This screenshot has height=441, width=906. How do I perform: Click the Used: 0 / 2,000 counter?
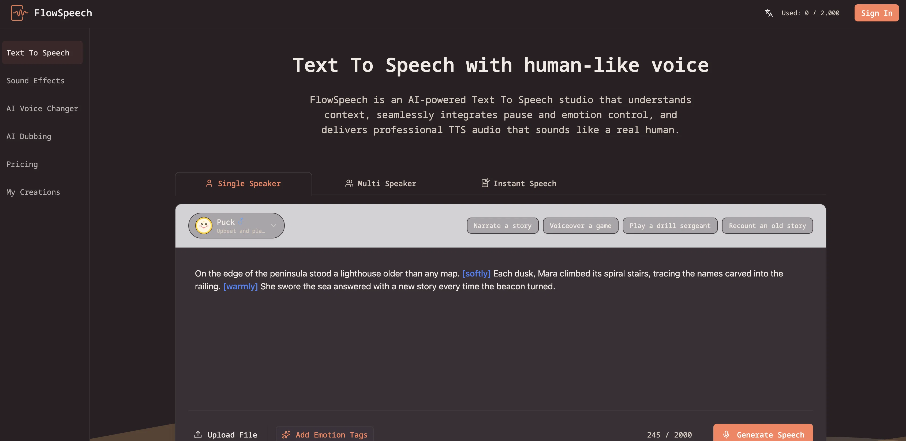coord(811,13)
